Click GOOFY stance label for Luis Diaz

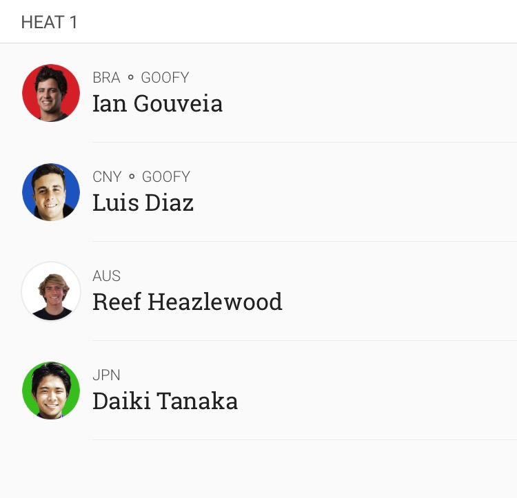click(166, 177)
